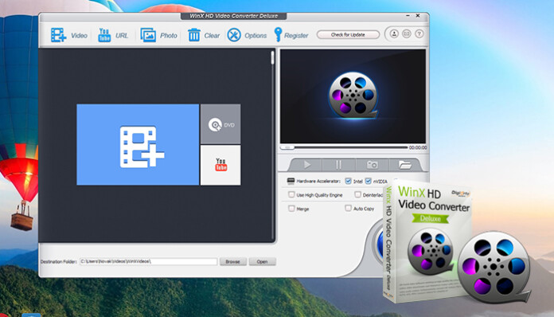Enable the Merge checkbox
The image size is (554, 317).
[291, 209]
